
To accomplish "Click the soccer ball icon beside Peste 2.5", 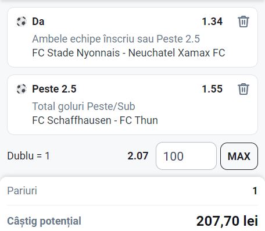I will coord(22,89).
